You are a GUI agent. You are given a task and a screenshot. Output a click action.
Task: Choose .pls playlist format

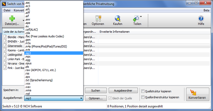point(54,67)
